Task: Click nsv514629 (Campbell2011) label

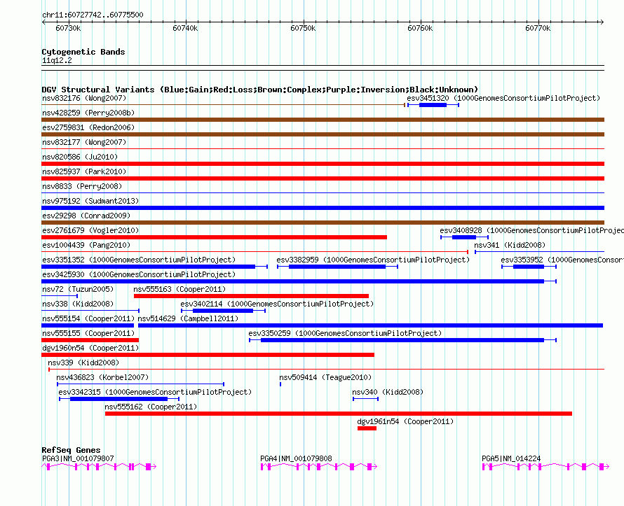Action: pyautogui.click(x=188, y=318)
